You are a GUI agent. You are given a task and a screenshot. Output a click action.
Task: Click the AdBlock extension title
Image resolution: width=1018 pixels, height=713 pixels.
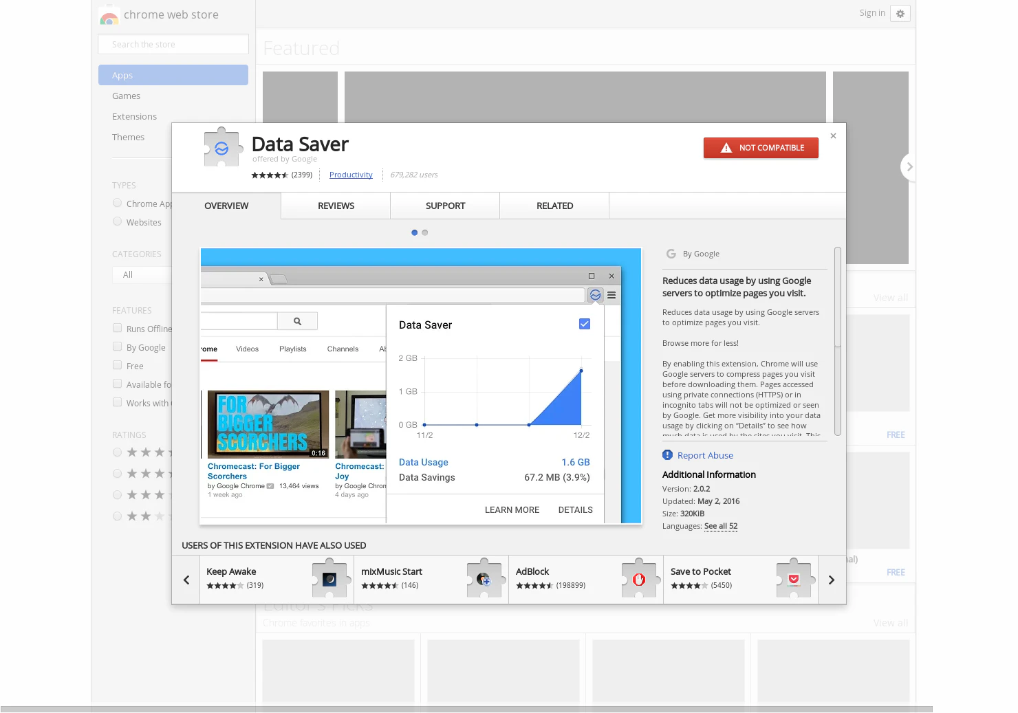click(x=532, y=571)
